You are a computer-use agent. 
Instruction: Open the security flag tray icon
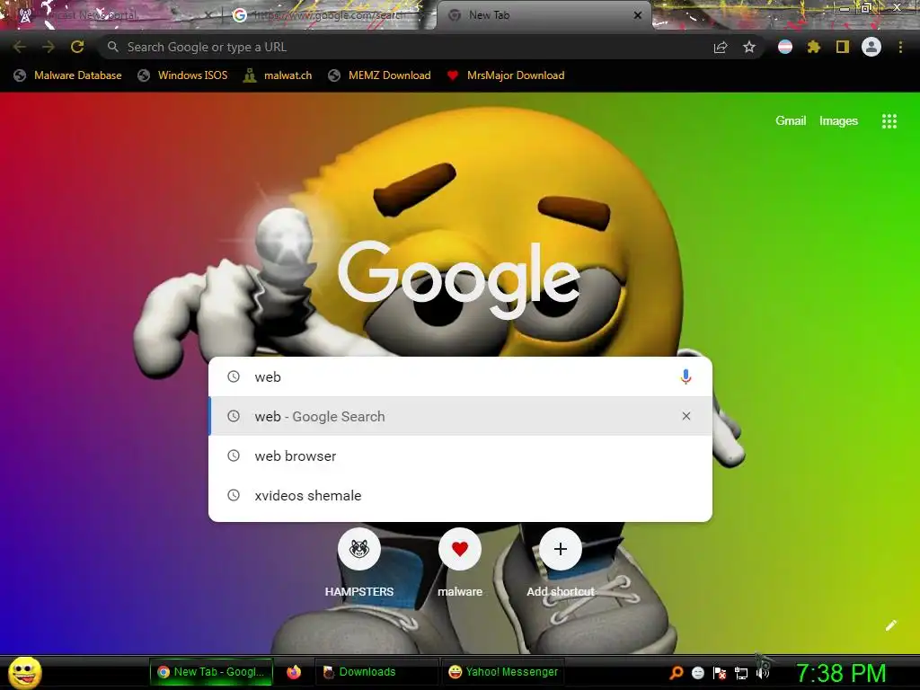720,672
